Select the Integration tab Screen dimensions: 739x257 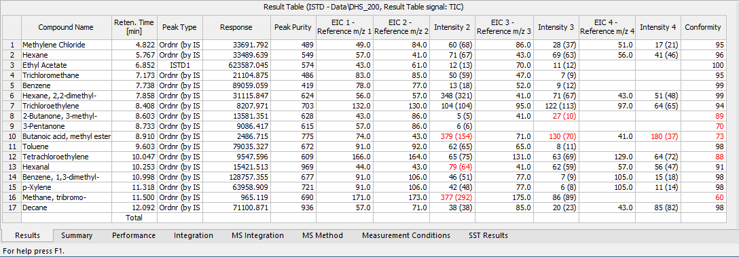[x=193, y=235]
